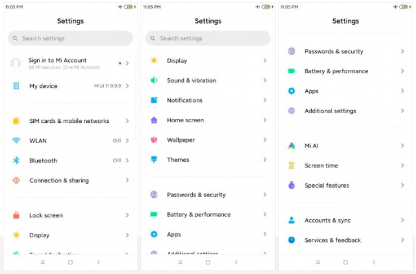The width and height of the screenshot is (416, 274).
Task: Tap the Home screen house icon
Action: tap(154, 120)
